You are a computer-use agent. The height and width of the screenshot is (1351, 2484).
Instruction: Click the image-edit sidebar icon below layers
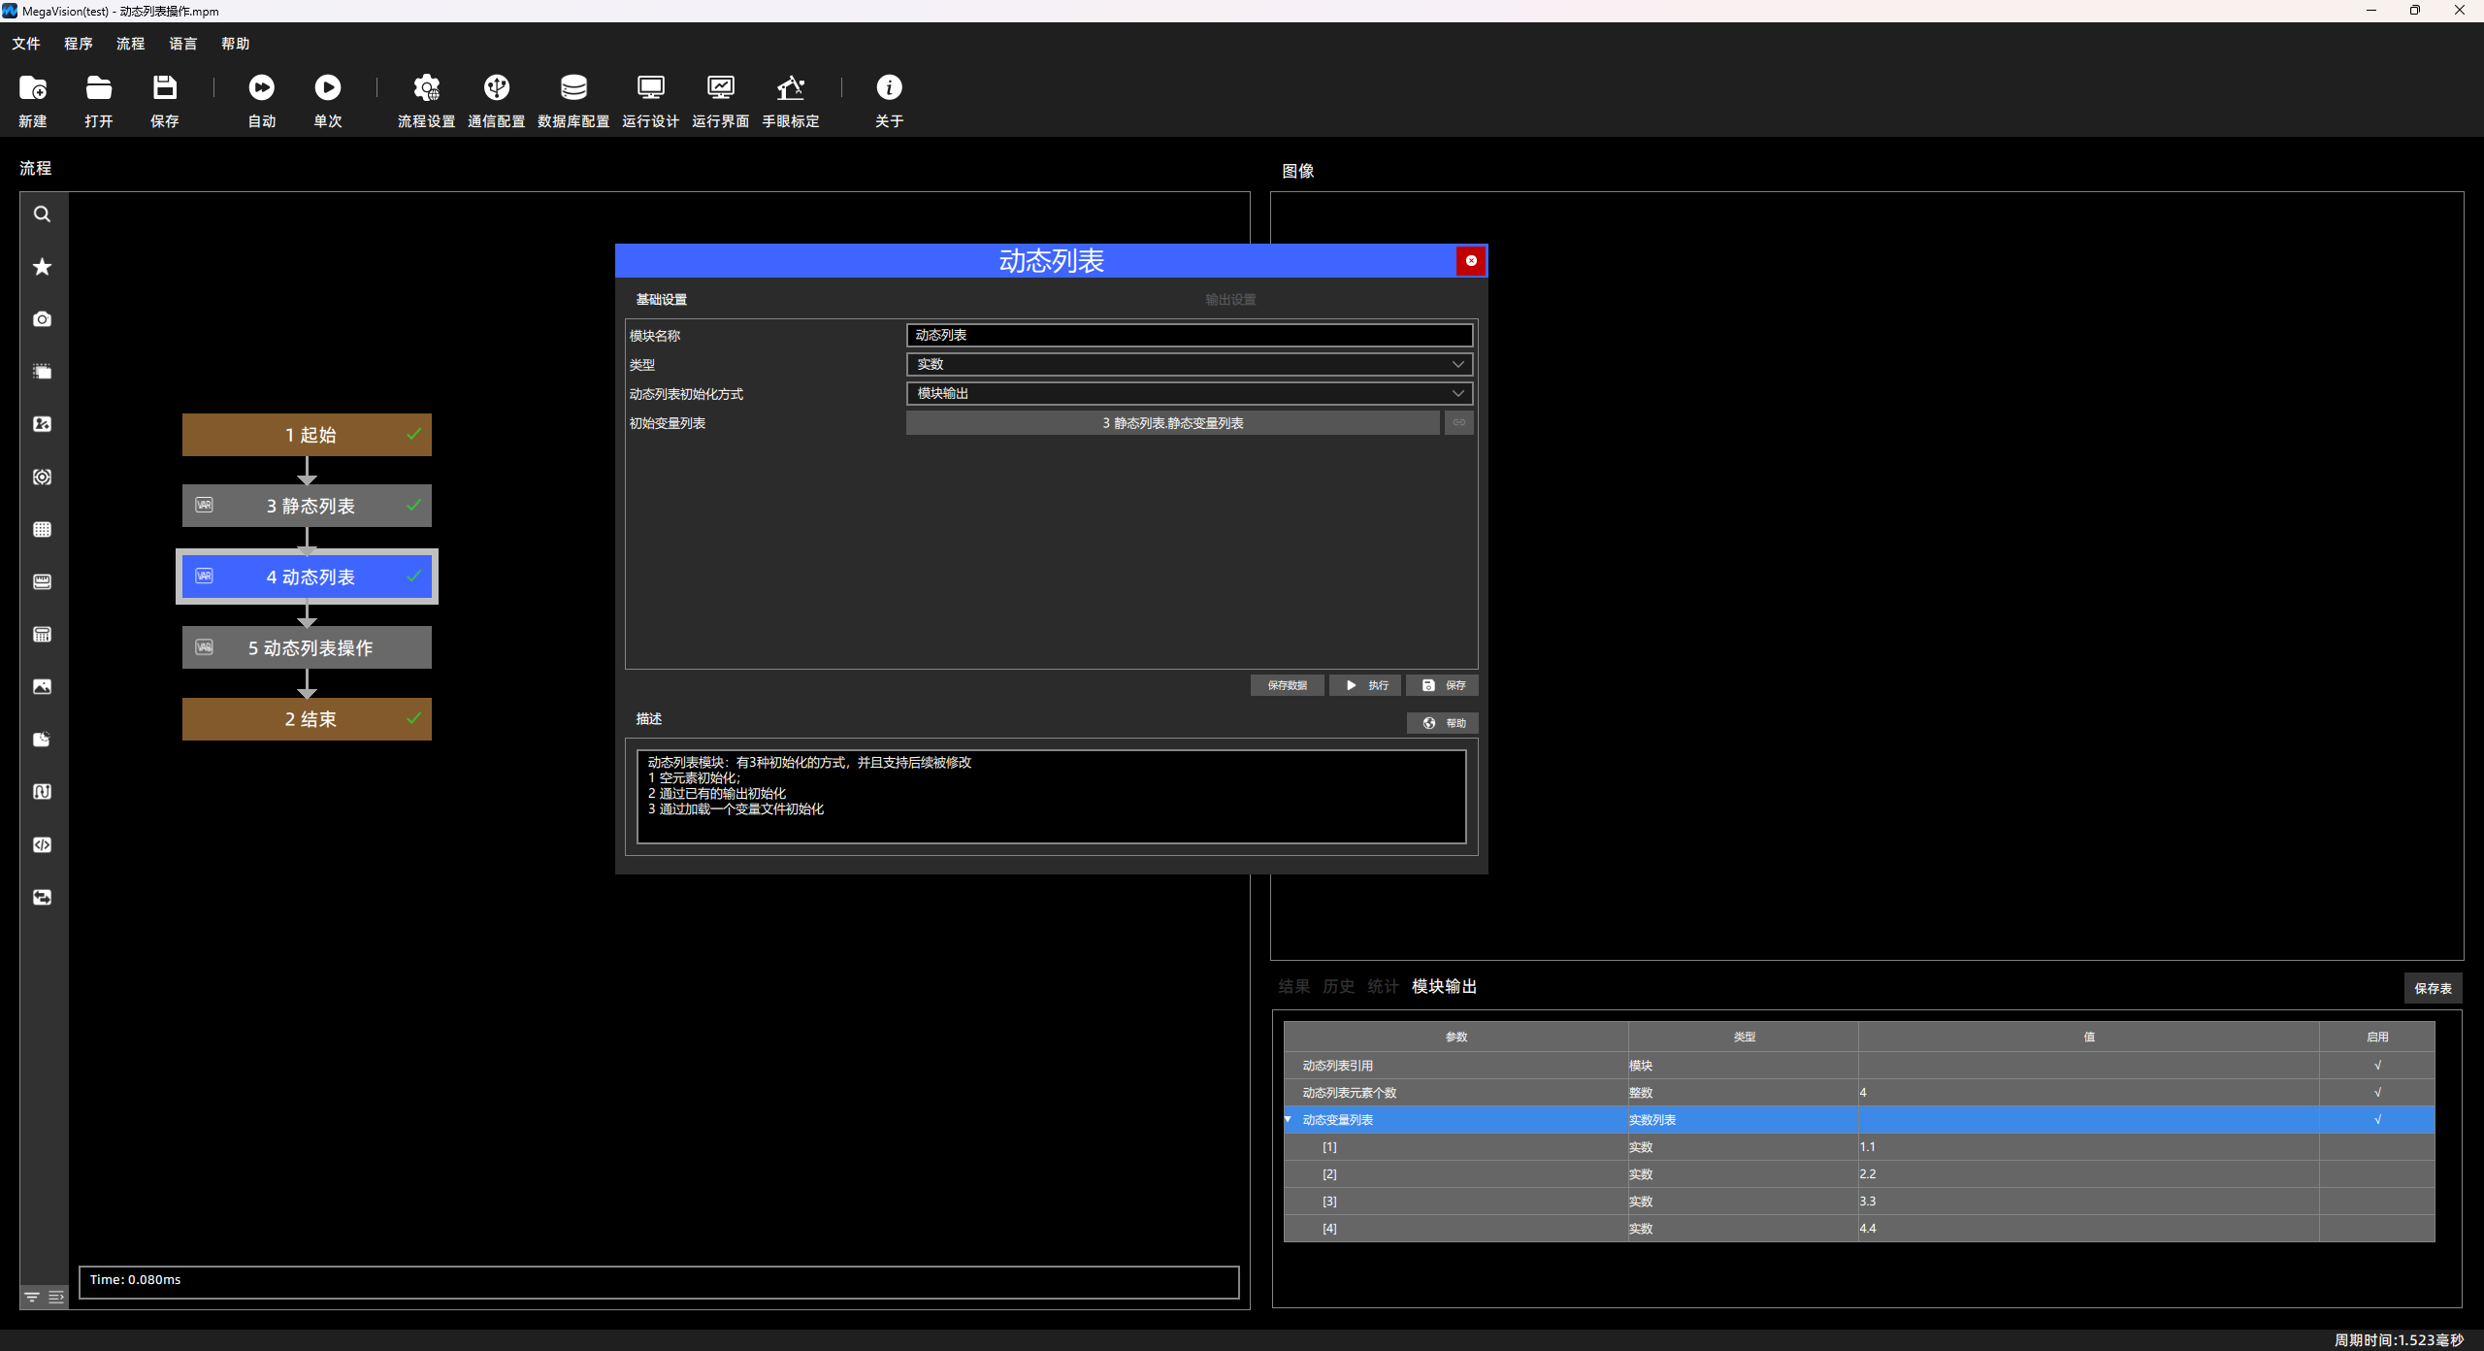point(42,424)
